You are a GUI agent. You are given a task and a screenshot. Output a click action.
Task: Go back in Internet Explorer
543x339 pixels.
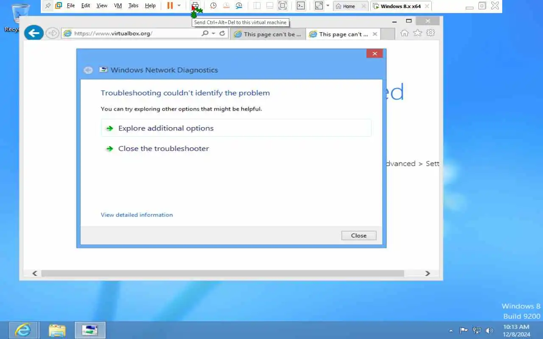click(x=34, y=33)
